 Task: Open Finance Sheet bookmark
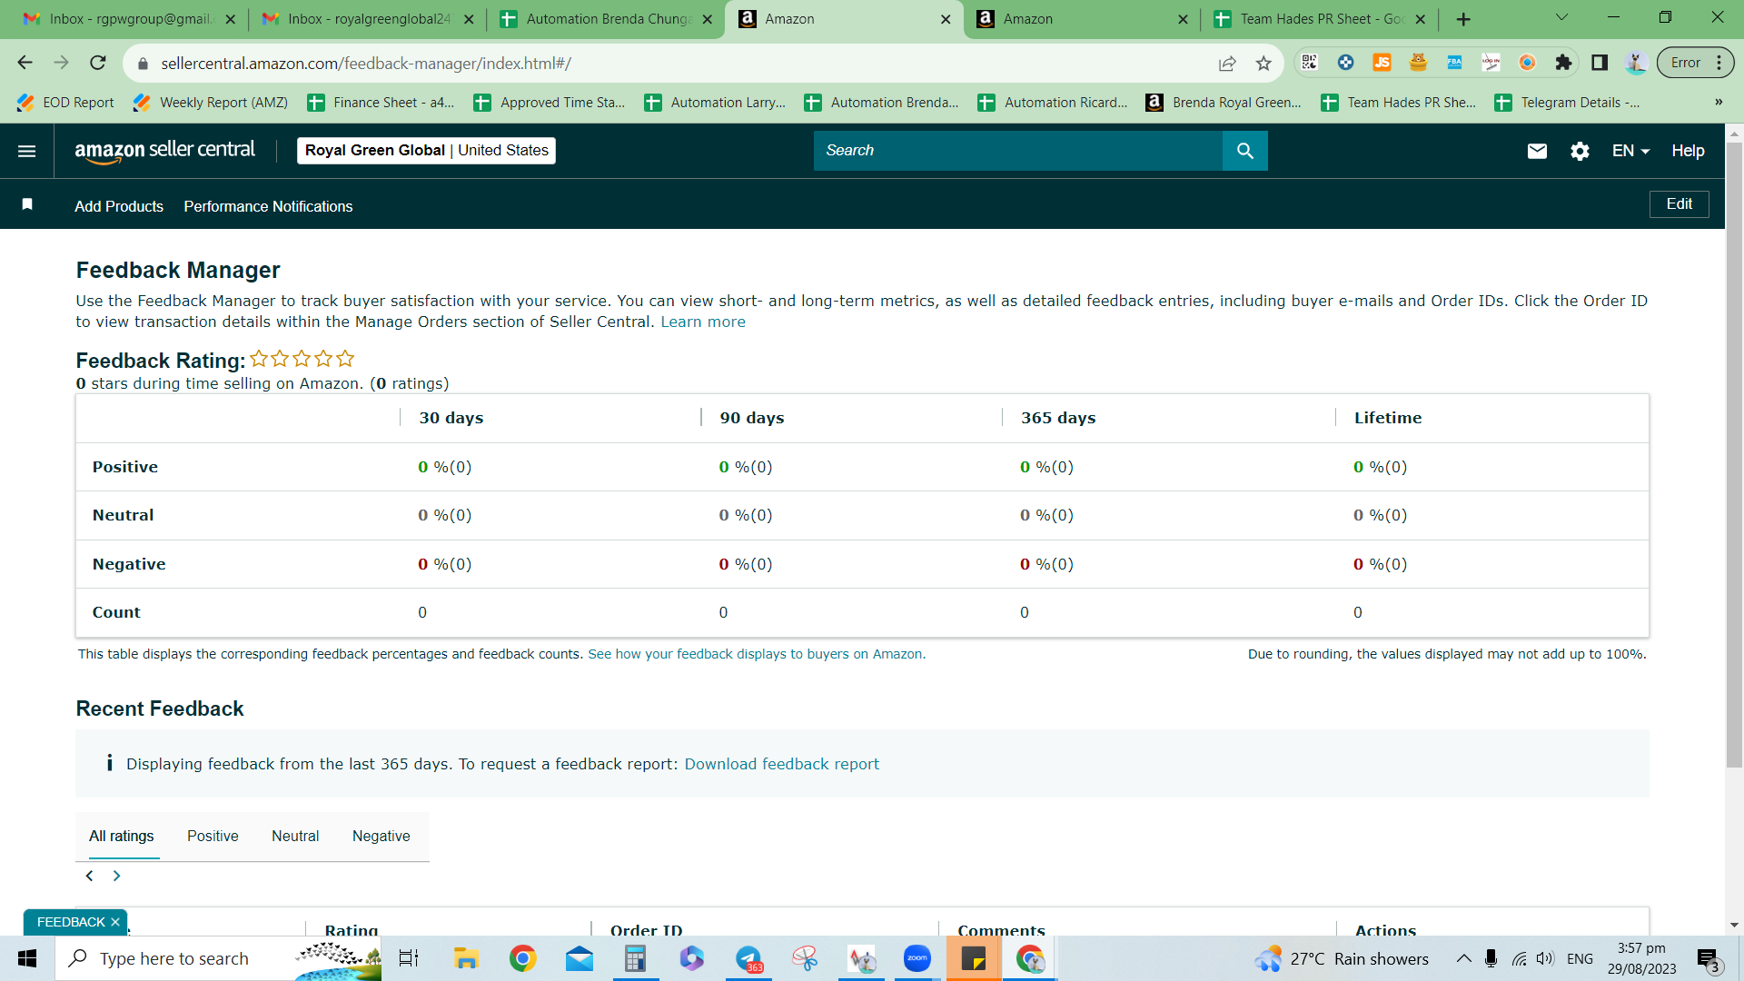[x=381, y=103]
